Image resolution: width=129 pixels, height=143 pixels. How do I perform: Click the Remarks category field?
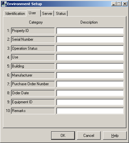pos(33,111)
